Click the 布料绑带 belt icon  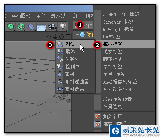(60, 89)
